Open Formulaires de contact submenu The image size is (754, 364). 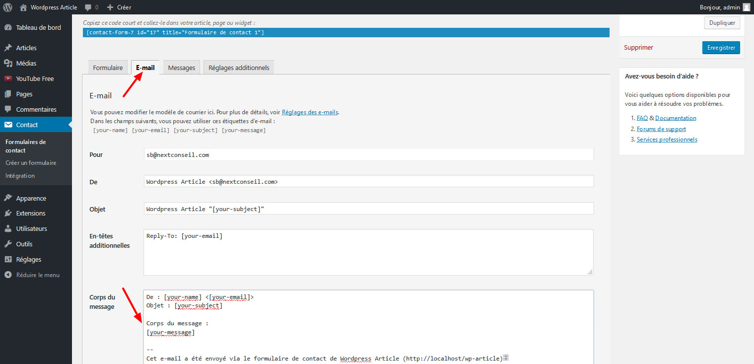25,146
